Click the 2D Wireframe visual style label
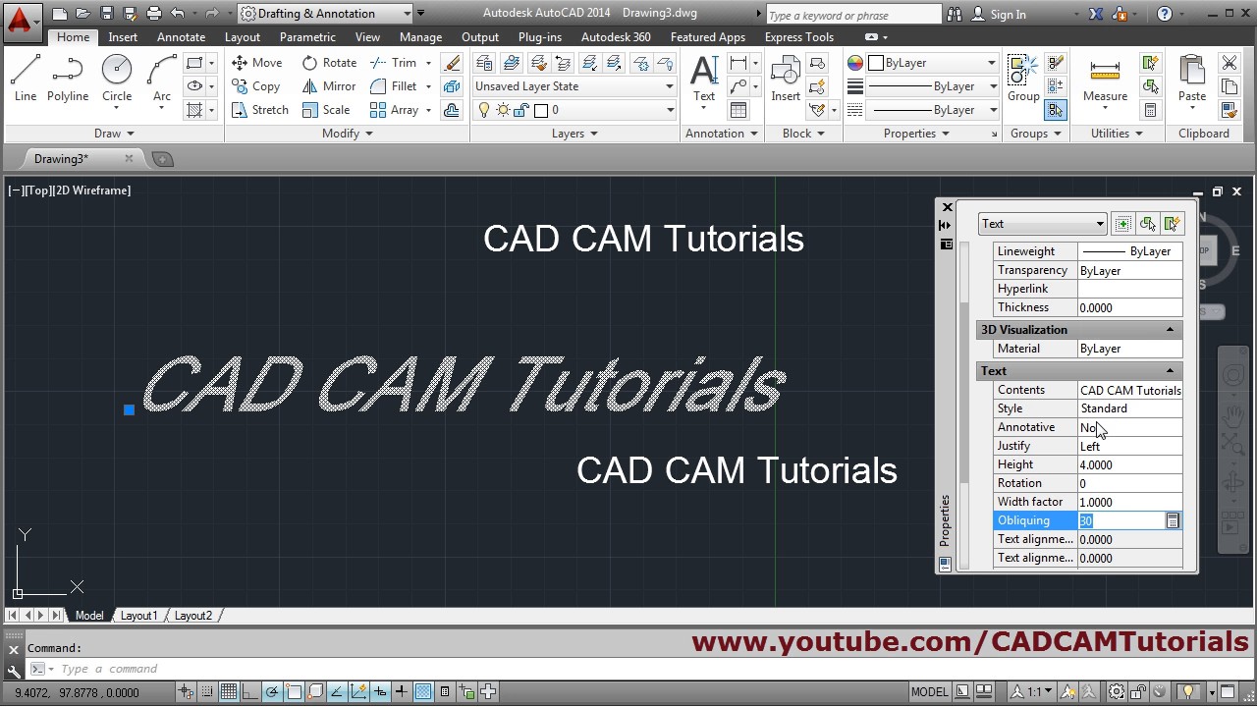The height and width of the screenshot is (707, 1257). 91,190
